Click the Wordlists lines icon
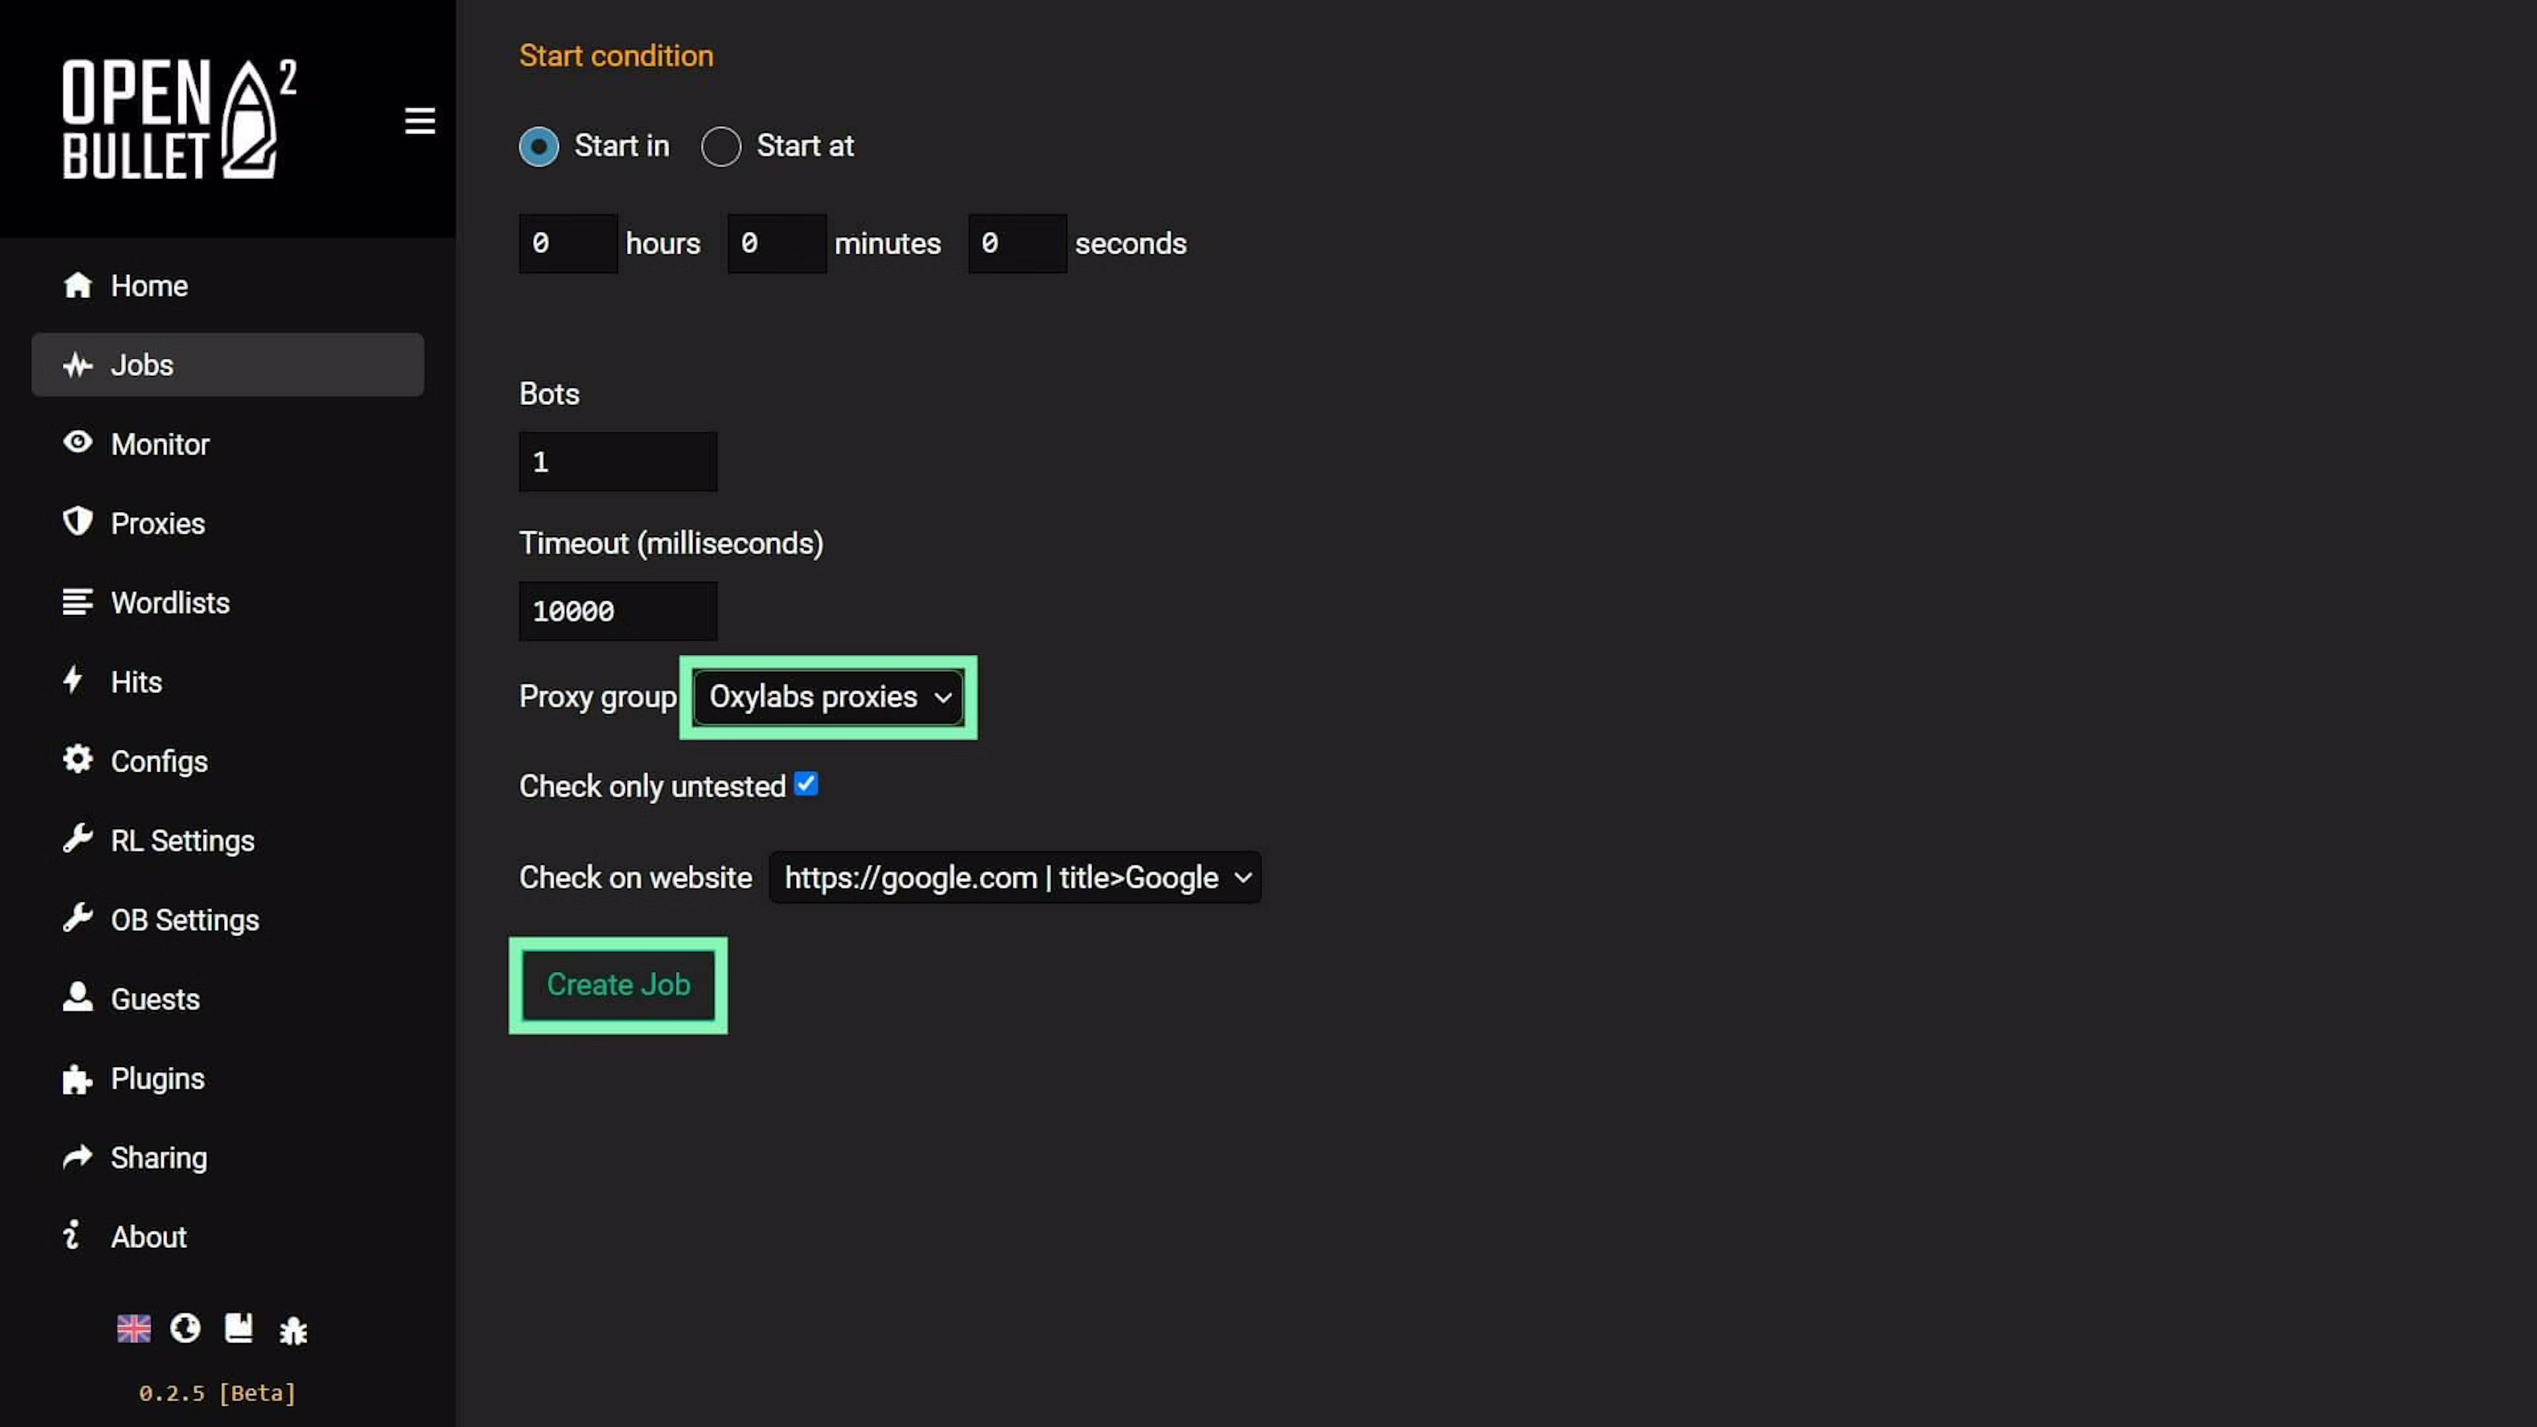The height and width of the screenshot is (1427, 2537). pyautogui.click(x=78, y=601)
